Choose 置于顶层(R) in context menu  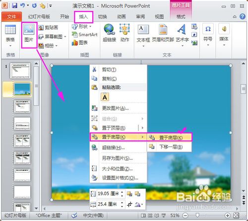point(118,128)
